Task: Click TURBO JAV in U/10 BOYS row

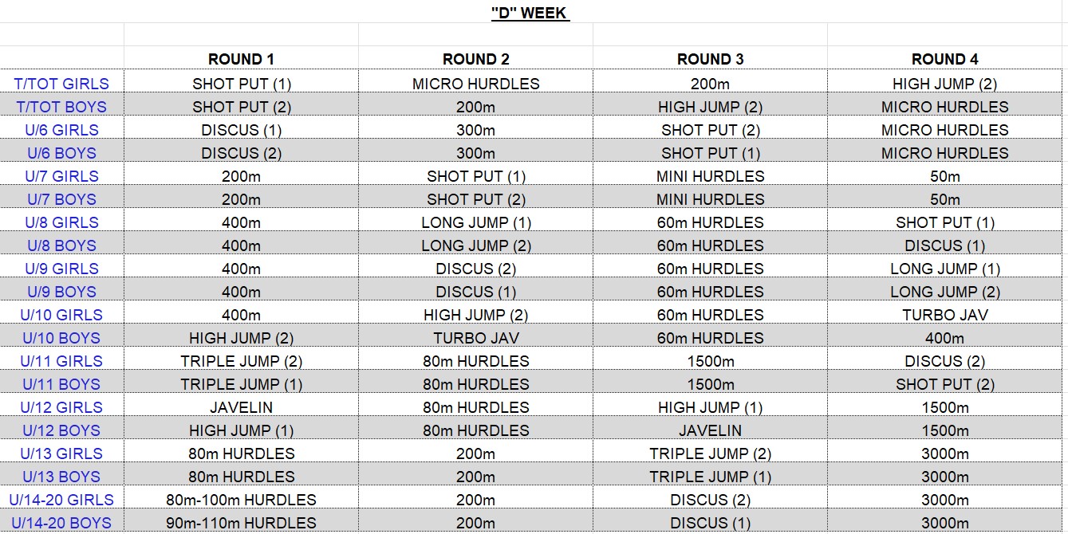Action: [x=475, y=337]
